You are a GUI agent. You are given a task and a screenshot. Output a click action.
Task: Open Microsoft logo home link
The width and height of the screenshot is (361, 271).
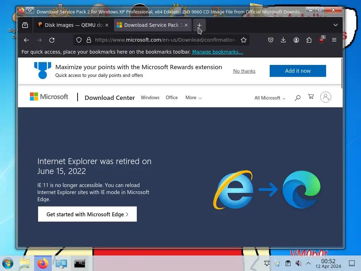(49, 97)
